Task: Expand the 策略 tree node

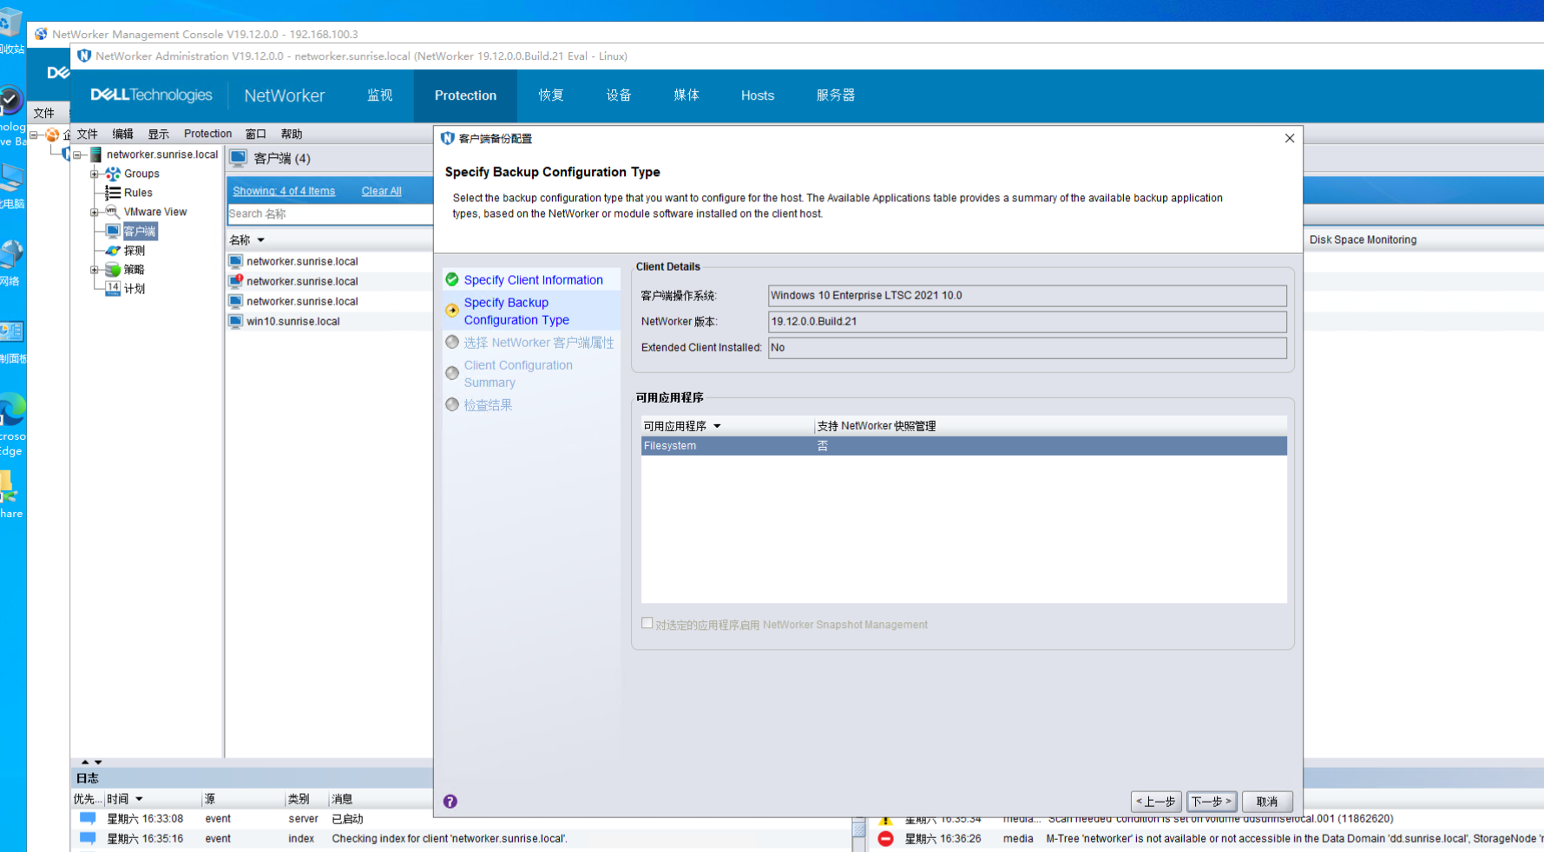Action: 94,269
